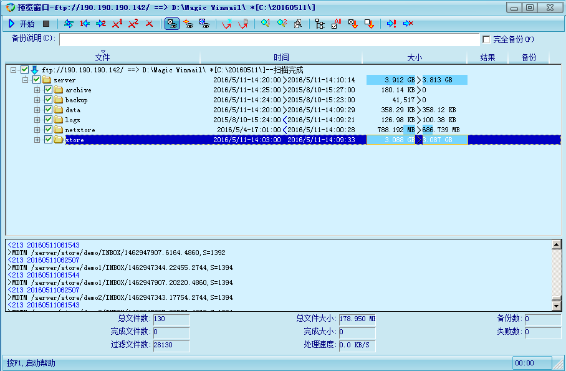
Task: Select the backup folder row
Action: (76, 100)
